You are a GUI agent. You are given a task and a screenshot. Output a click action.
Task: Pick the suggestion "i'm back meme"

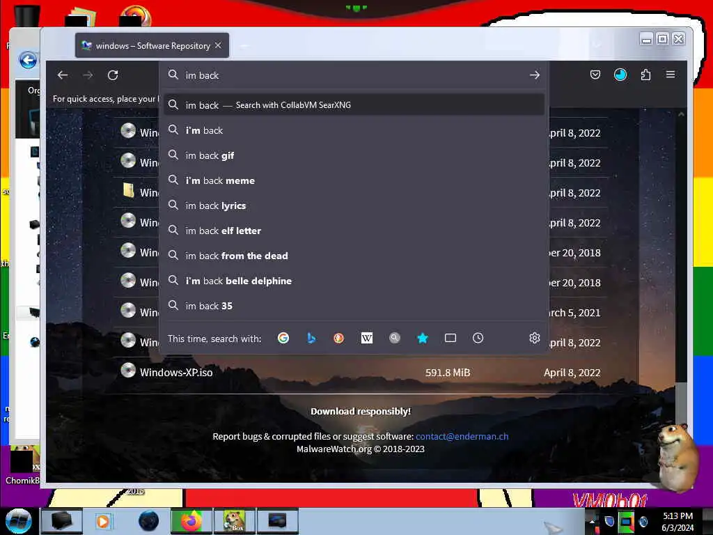tap(354, 180)
